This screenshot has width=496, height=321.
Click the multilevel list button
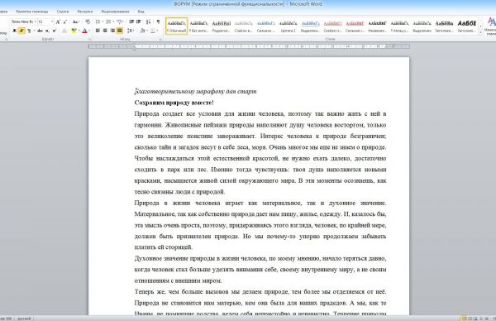[x=120, y=22]
